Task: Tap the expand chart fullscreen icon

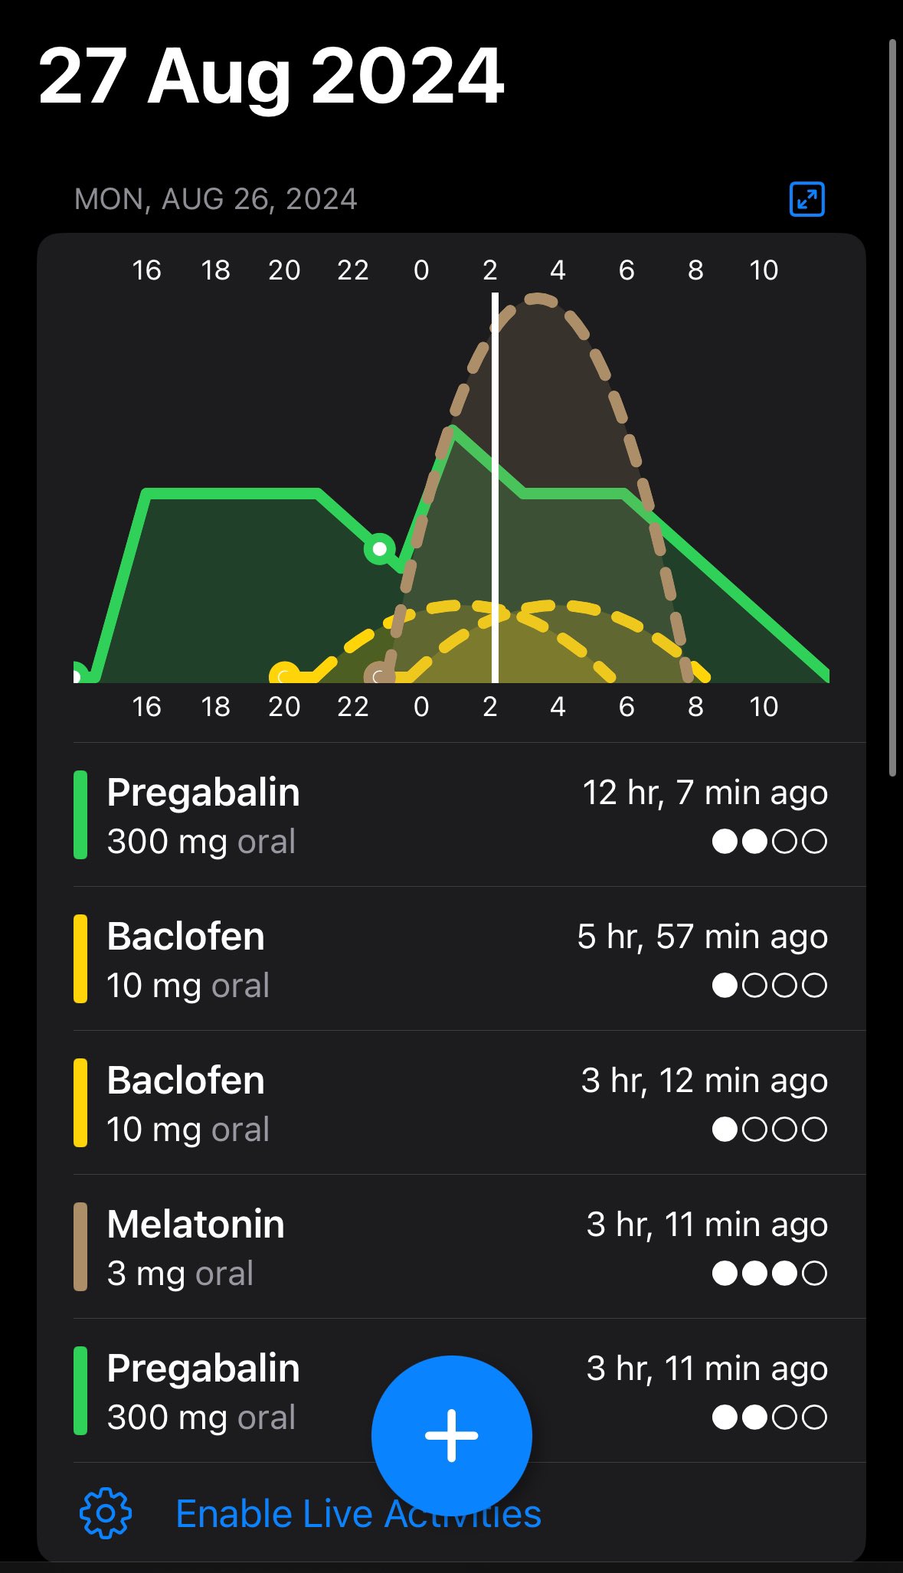Action: click(x=806, y=199)
